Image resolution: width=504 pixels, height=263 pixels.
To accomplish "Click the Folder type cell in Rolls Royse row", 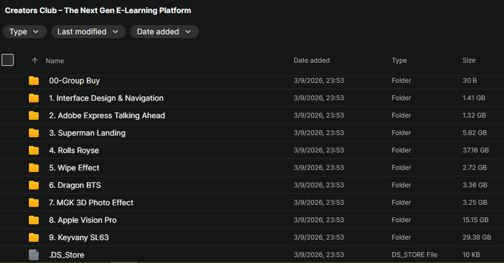I will tap(401, 150).
